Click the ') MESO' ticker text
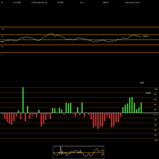This screenshot has height=159, width=159. click(105, 3)
